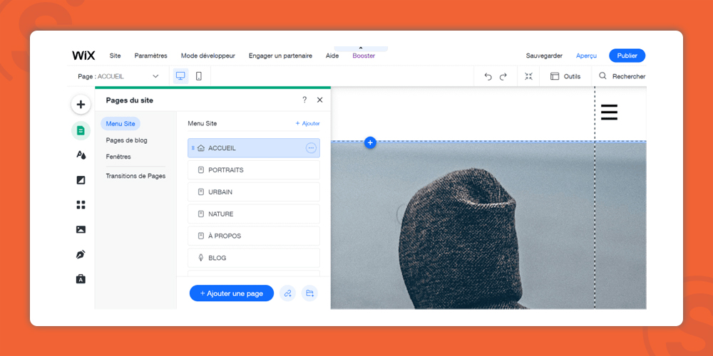Open the Site menu

(x=115, y=56)
